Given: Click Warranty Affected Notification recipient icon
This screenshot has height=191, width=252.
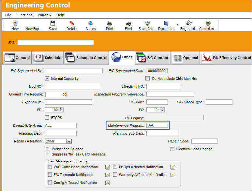Looking at the screenshot, I should coord(173,175).
